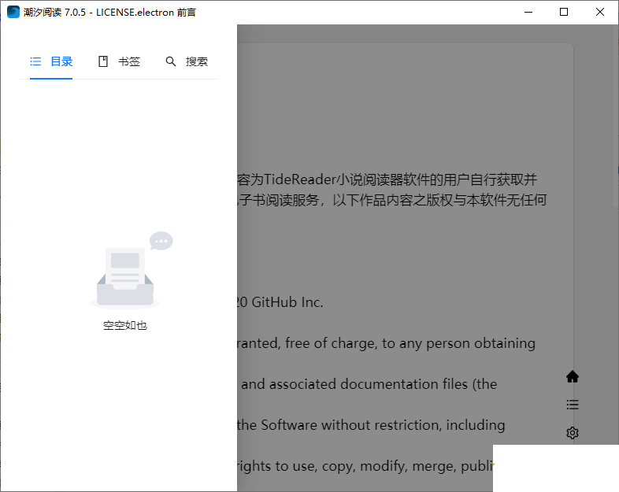Click the line 'free of charge, to any person obtaining'
This screenshot has width=619, height=492.
click(x=410, y=343)
